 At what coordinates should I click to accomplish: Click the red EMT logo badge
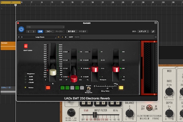[x=26, y=46]
